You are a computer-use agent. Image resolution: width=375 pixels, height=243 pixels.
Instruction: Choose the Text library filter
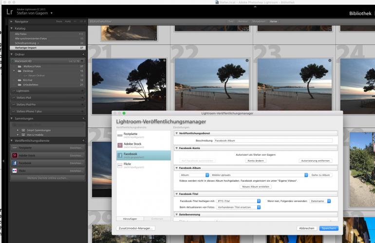pos(231,21)
